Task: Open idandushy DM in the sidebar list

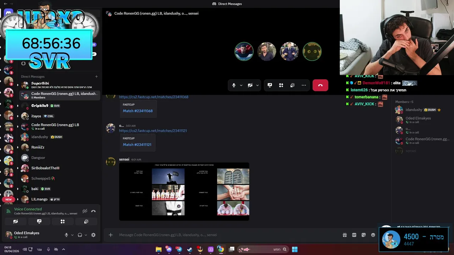Action: point(59,137)
